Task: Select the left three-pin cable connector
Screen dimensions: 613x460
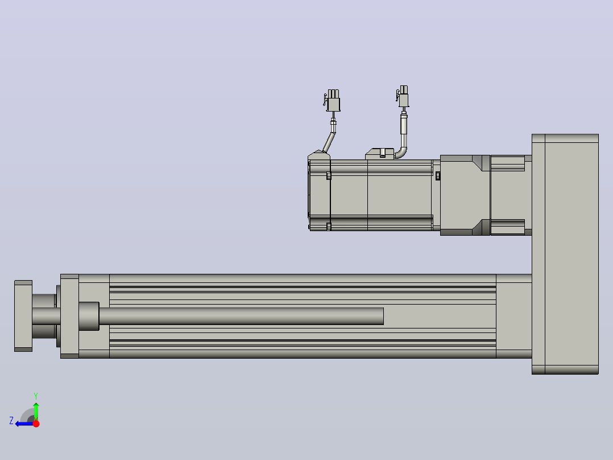Action: [333, 100]
